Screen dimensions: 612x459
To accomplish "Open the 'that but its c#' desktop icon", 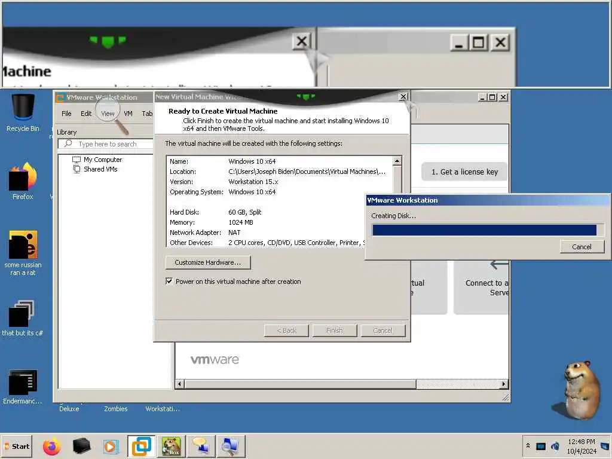I will pos(23,318).
